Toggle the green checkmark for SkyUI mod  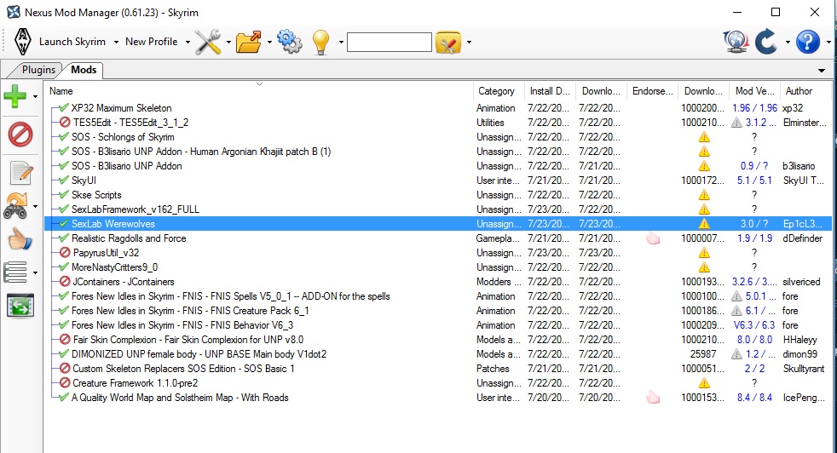[x=65, y=181]
